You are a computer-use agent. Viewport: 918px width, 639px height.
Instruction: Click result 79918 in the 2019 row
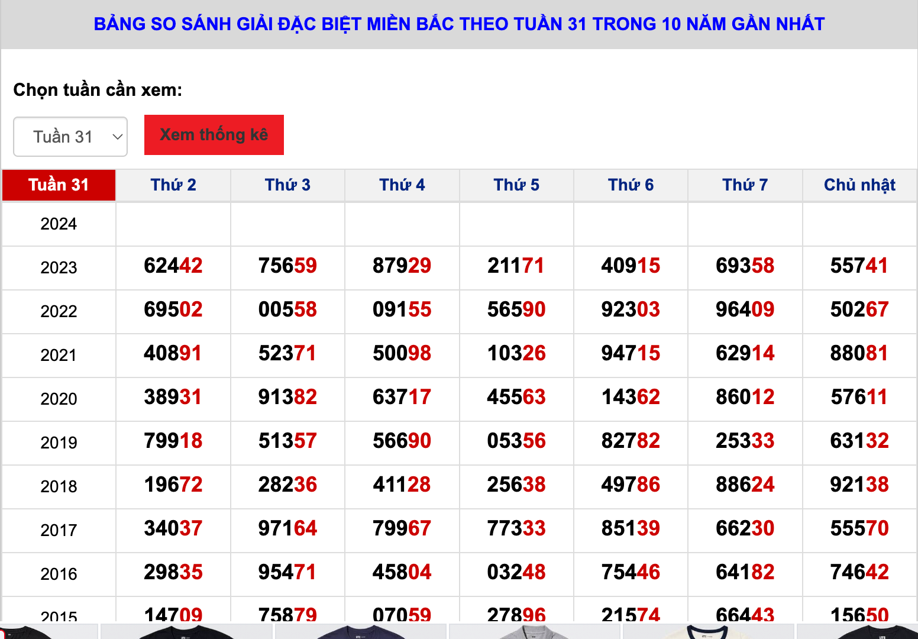(173, 441)
